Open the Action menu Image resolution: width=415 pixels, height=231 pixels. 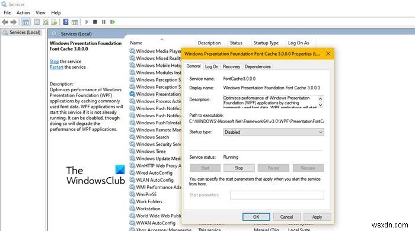pos(23,12)
